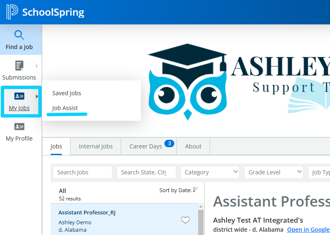
Task: Toggle the Sort by Date order icon
Action: click(x=195, y=190)
